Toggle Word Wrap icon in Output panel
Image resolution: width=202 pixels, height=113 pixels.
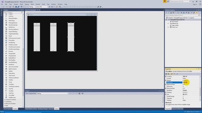point(82,94)
